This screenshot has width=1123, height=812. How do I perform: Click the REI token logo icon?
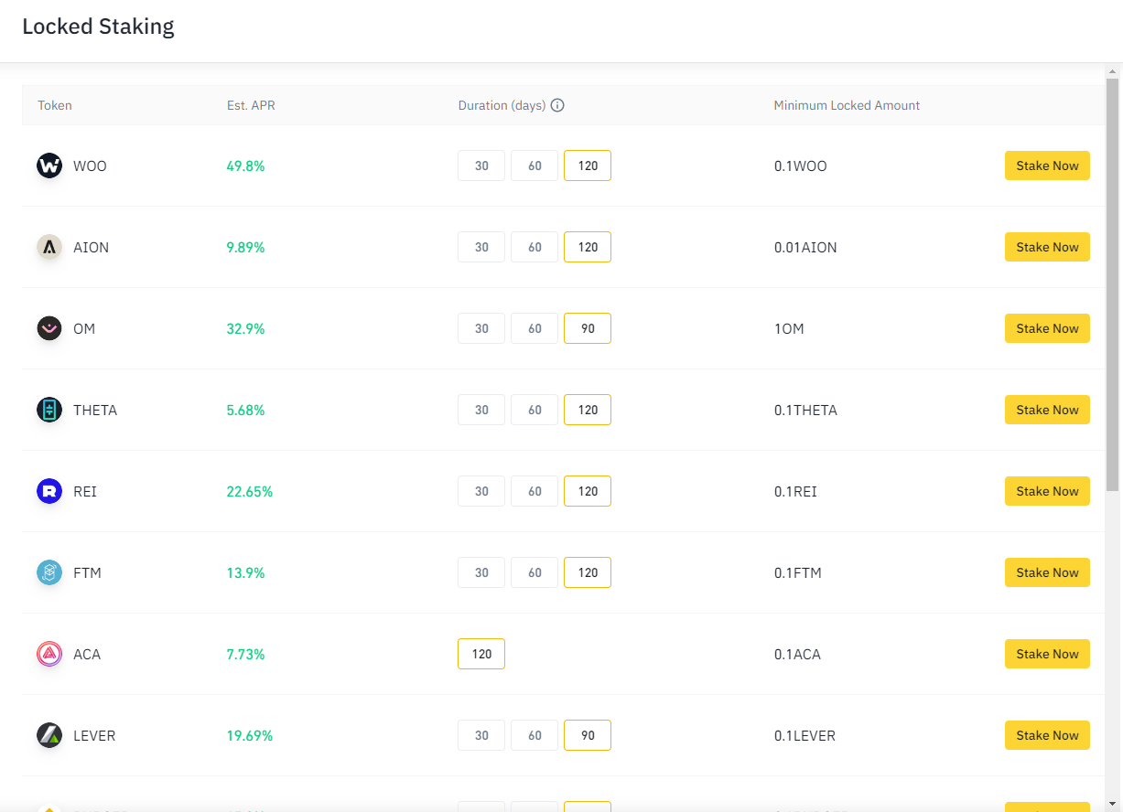[x=49, y=491]
